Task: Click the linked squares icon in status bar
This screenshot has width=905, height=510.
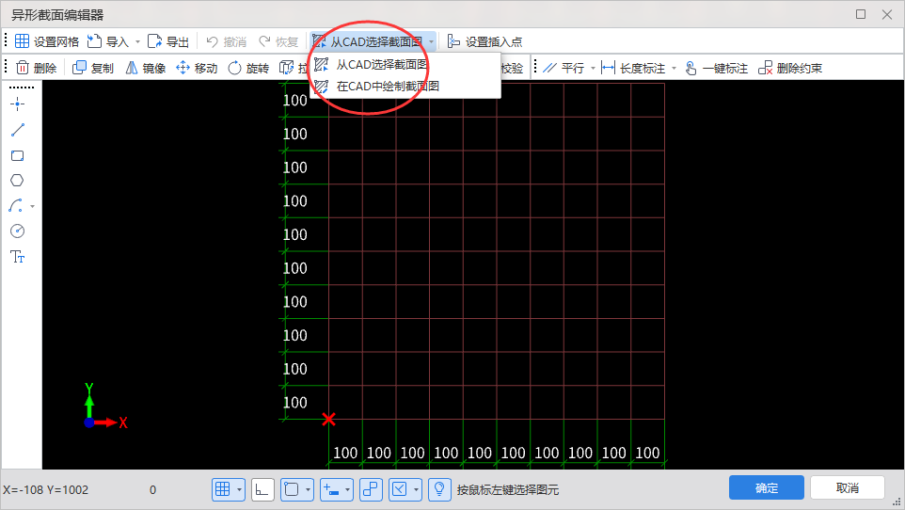Action: tap(371, 490)
